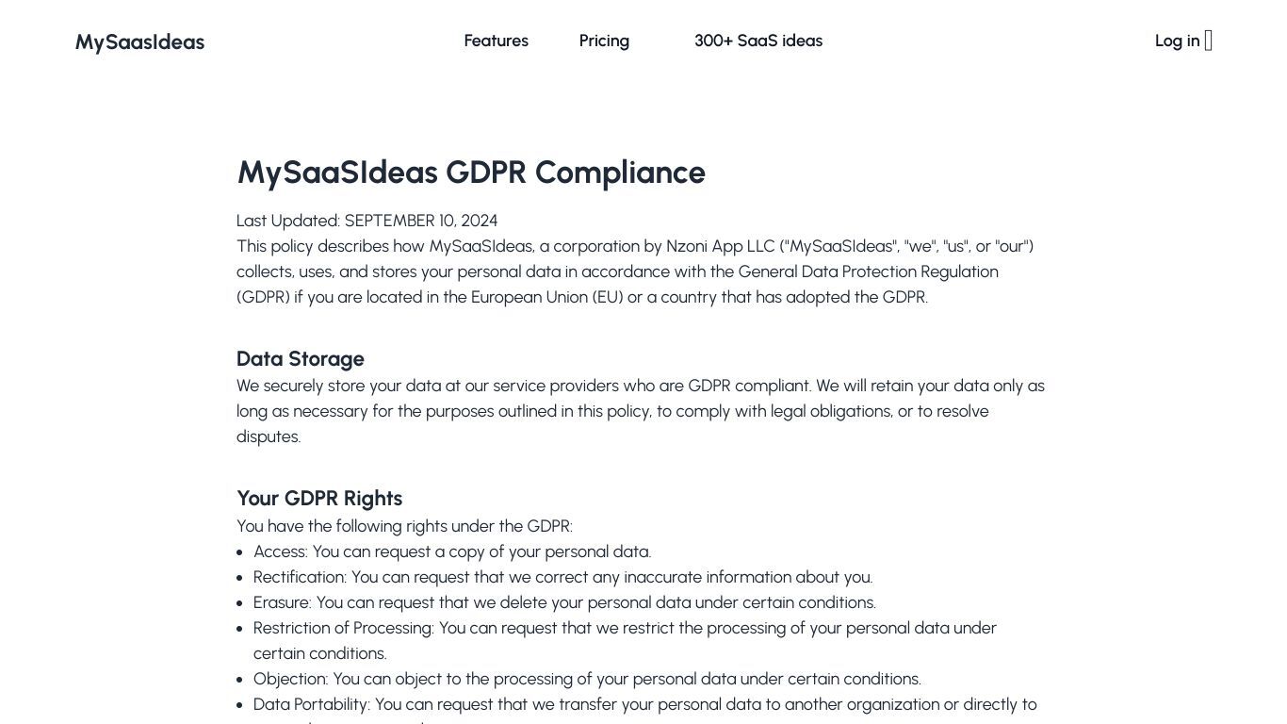Click the Last Updated September 10, 2024 line
The height and width of the screenshot is (724, 1287).
point(367,221)
